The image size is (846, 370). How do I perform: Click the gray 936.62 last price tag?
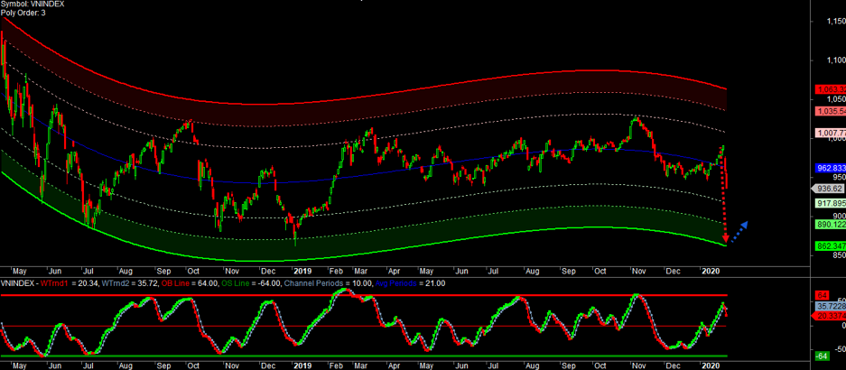pos(828,189)
